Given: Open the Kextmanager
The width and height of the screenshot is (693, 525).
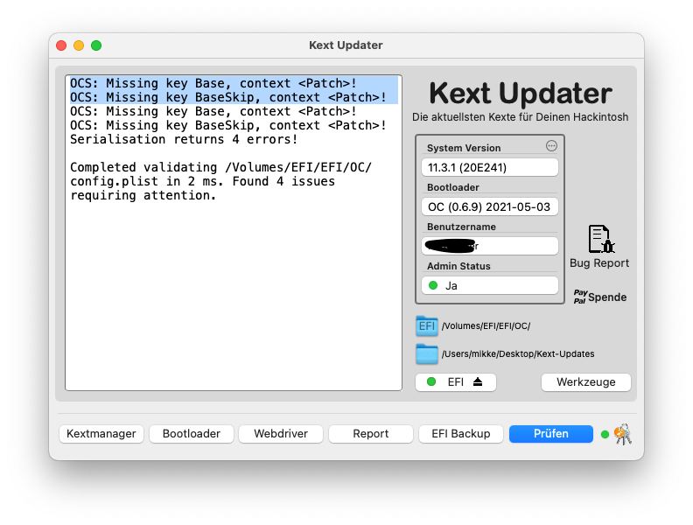Looking at the screenshot, I should (x=101, y=433).
